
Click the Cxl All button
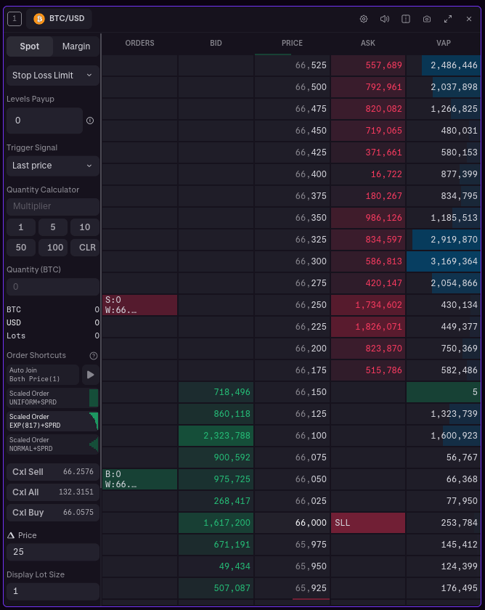coord(52,492)
